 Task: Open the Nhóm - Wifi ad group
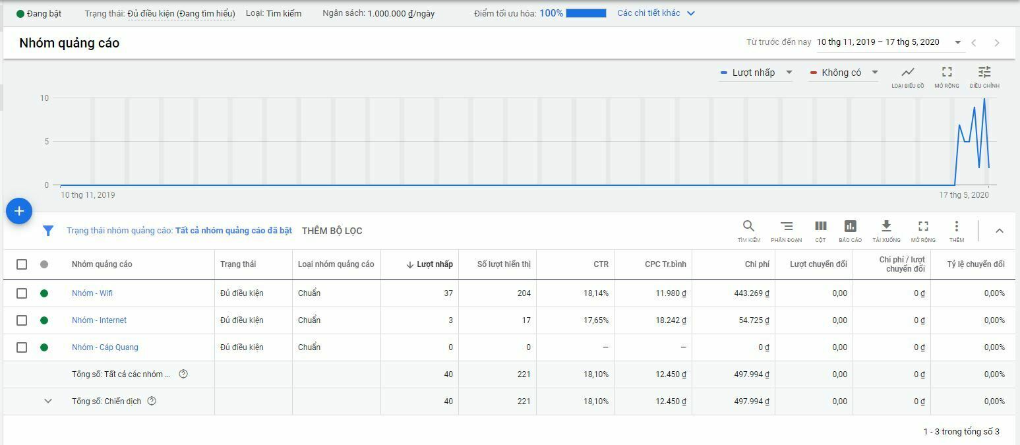(x=92, y=293)
